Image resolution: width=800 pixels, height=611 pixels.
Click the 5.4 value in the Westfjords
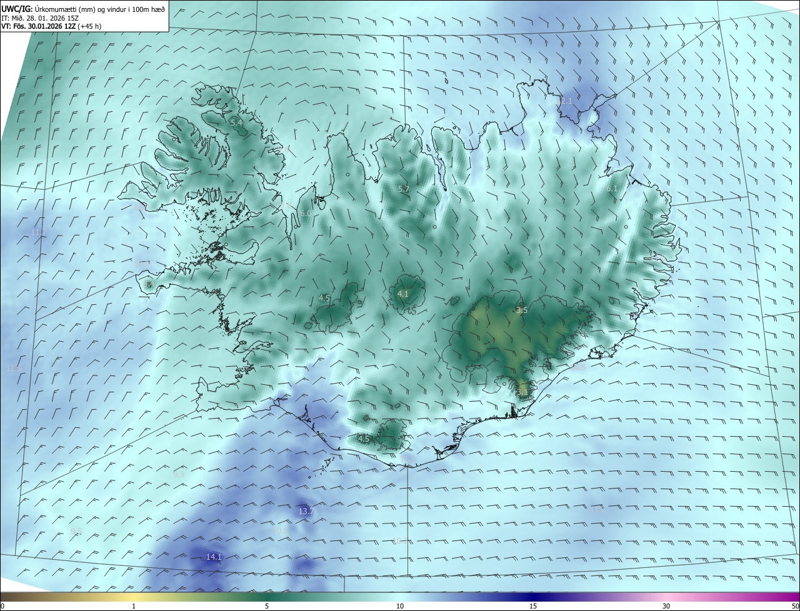236,123
